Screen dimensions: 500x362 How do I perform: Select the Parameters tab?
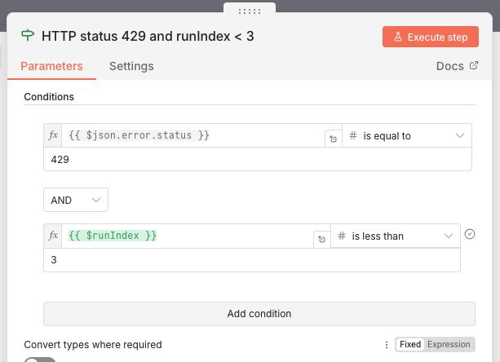coord(51,66)
